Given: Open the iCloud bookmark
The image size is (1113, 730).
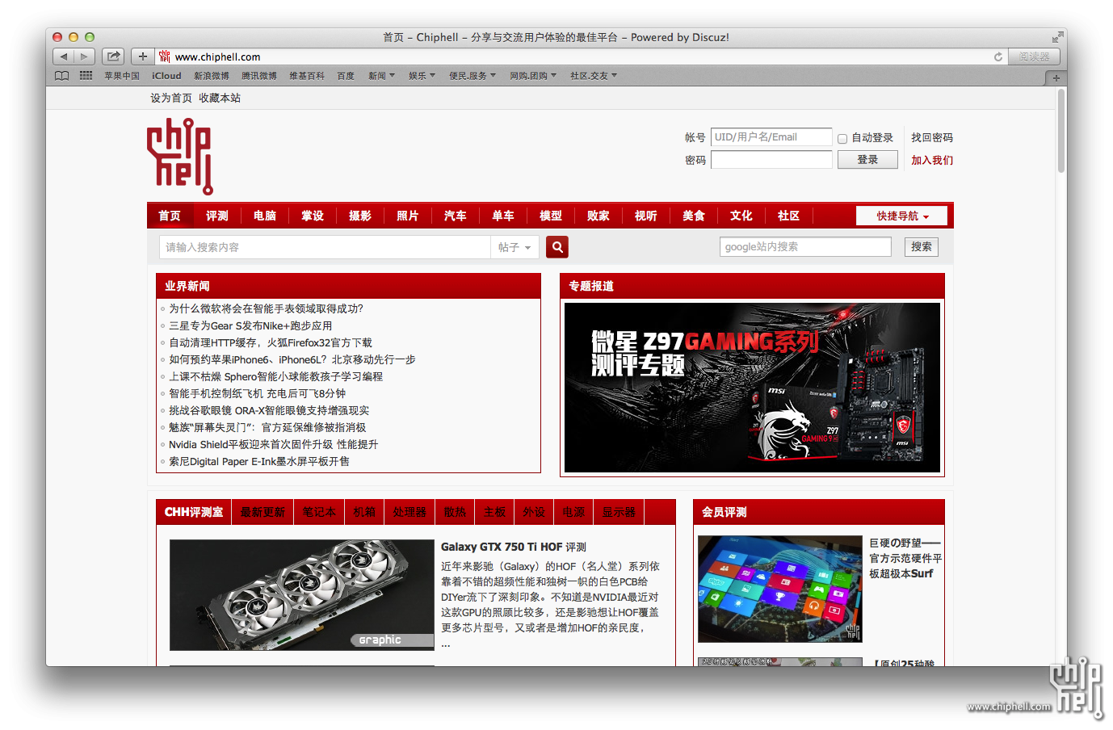Looking at the screenshot, I should pos(166,76).
